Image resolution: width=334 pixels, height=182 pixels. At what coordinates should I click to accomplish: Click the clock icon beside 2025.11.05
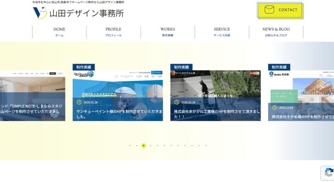click(275, 108)
